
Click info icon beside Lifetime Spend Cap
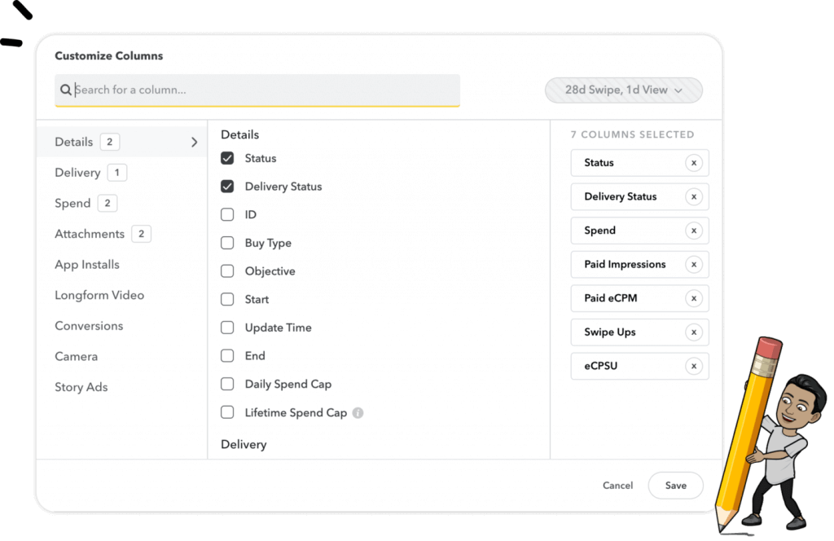pyautogui.click(x=358, y=413)
